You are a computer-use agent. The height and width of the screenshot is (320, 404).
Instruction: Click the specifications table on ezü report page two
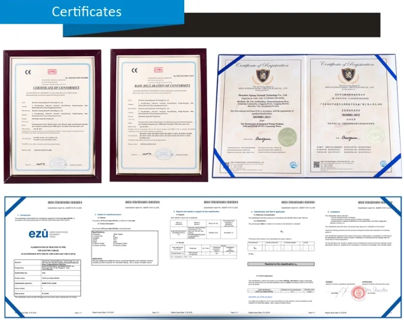tap(125, 248)
